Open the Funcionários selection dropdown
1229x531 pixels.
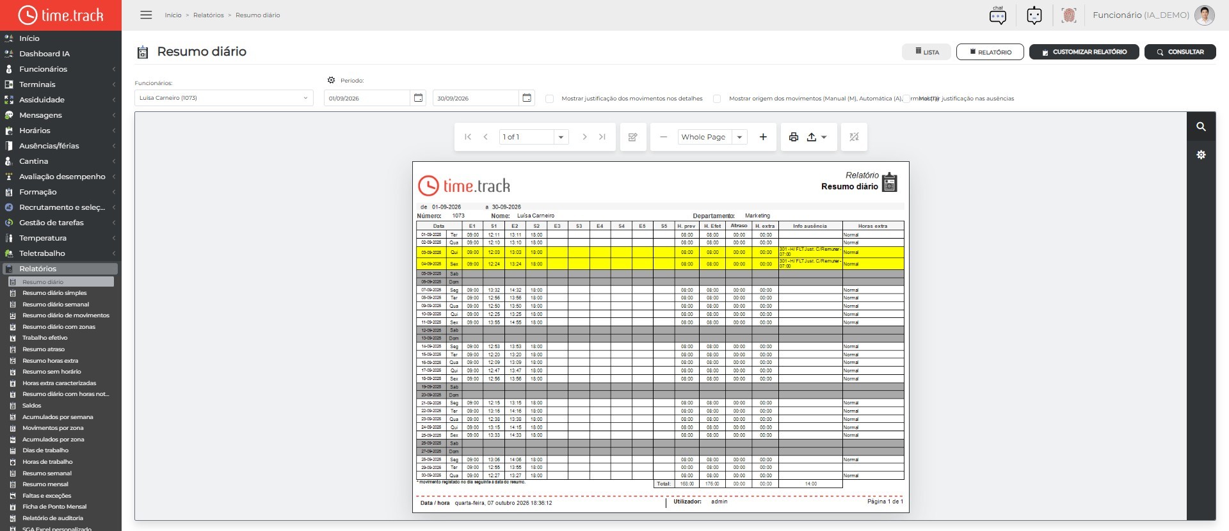(224, 98)
